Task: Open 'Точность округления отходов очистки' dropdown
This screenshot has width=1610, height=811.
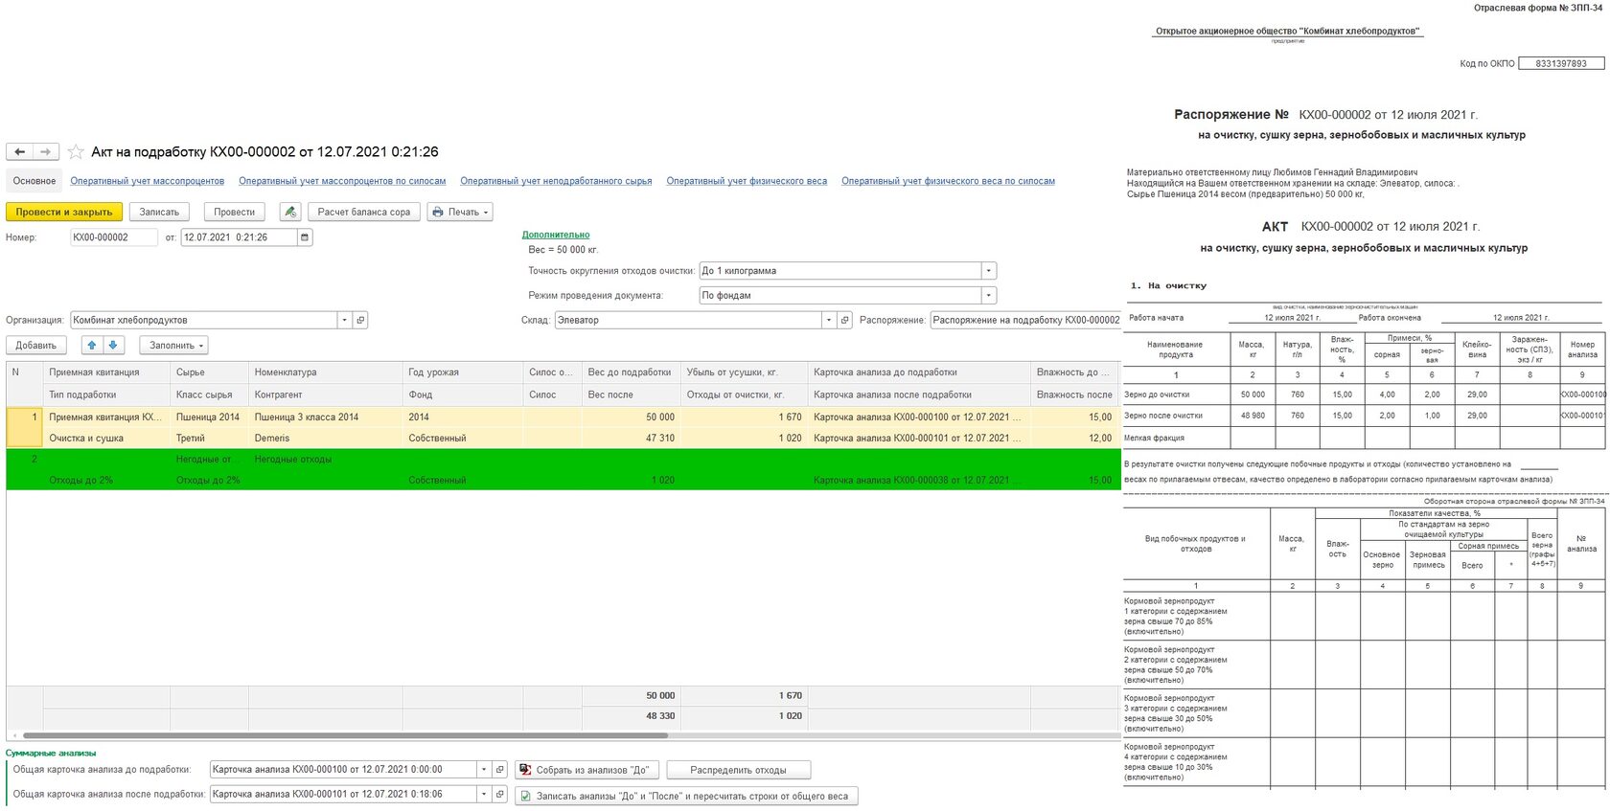Action: 989,271
